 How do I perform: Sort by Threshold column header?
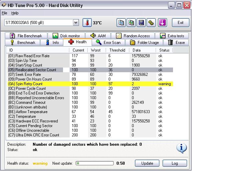click(x=117, y=50)
